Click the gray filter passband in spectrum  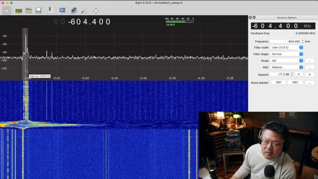pyautogui.click(x=25, y=54)
